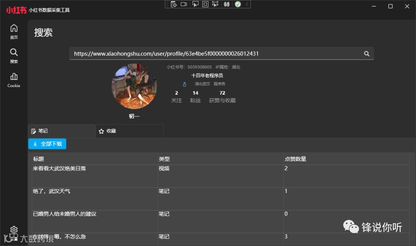Screen dimensions: 416x246
Task: Click the live visual tree icon in debug toolbar
Action: click(174, 4)
